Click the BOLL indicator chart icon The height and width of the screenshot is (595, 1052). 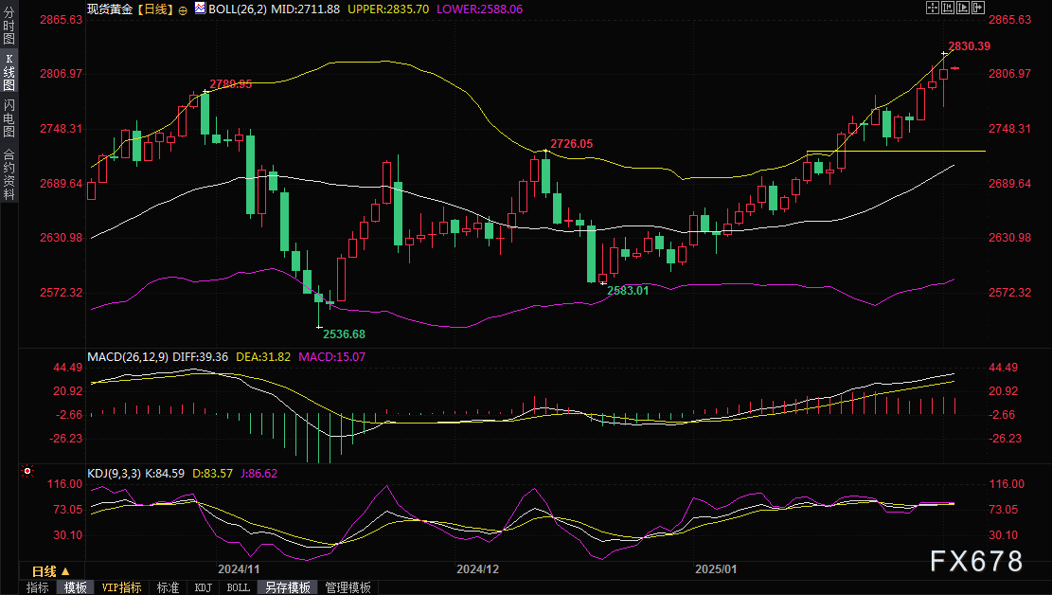pos(200,8)
